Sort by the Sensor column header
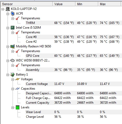The height and width of the screenshot is (124, 122). [x=26, y=4]
